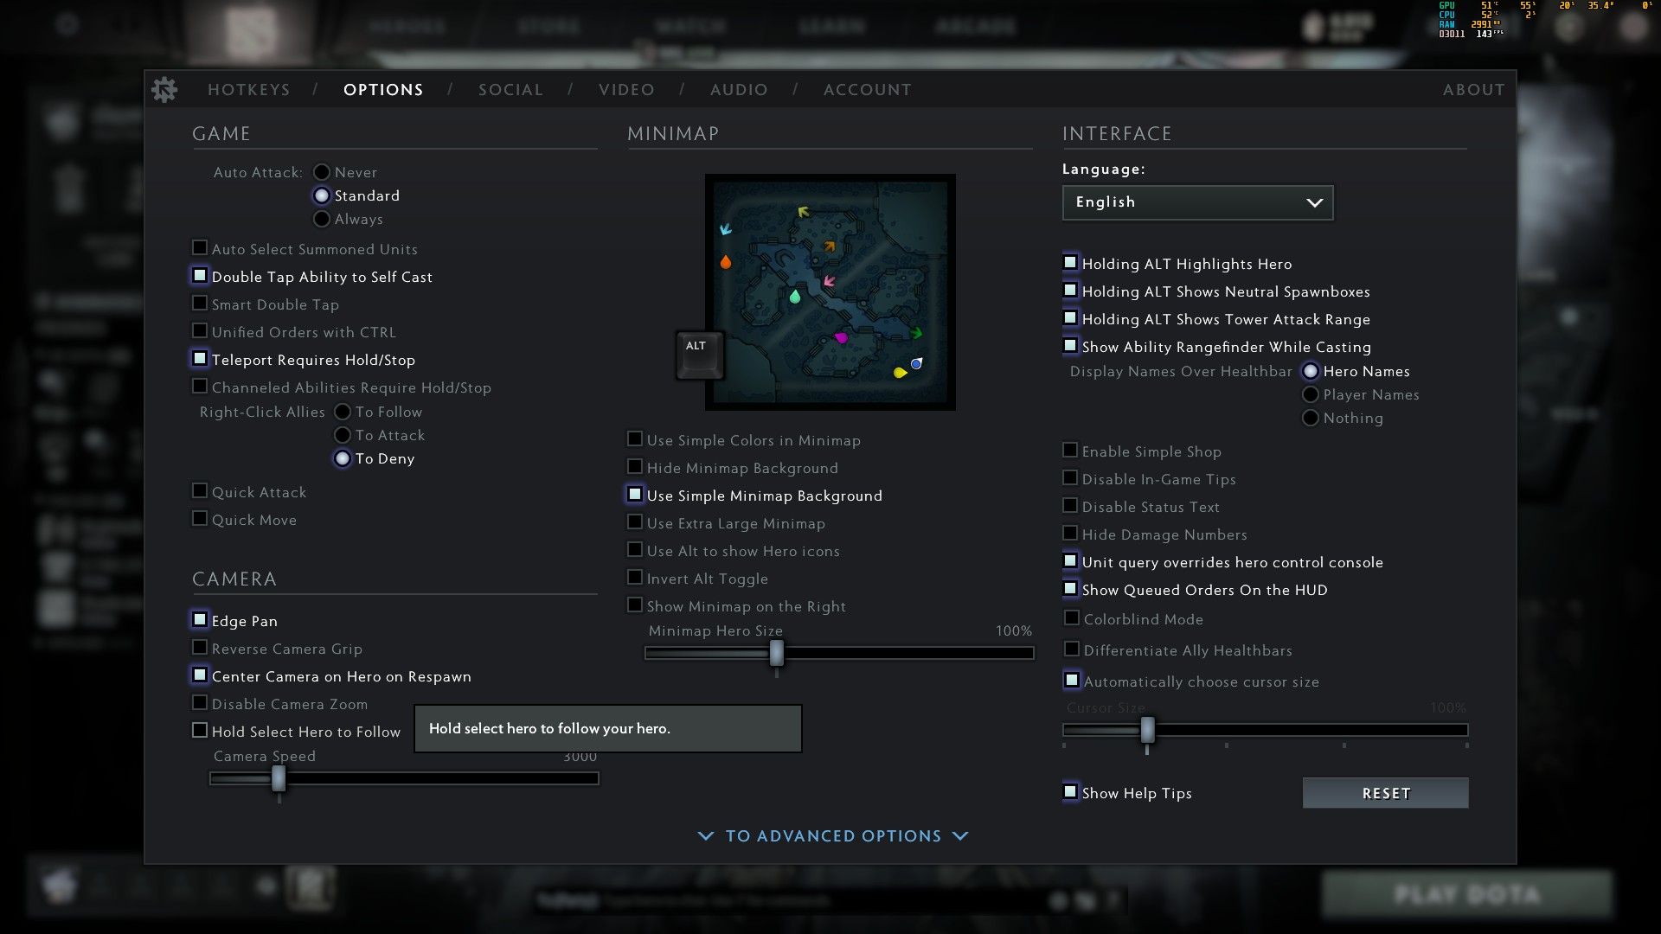Viewport: 1661px width, 934px height.
Task: Click the Social tab icon
Action: [x=510, y=89]
